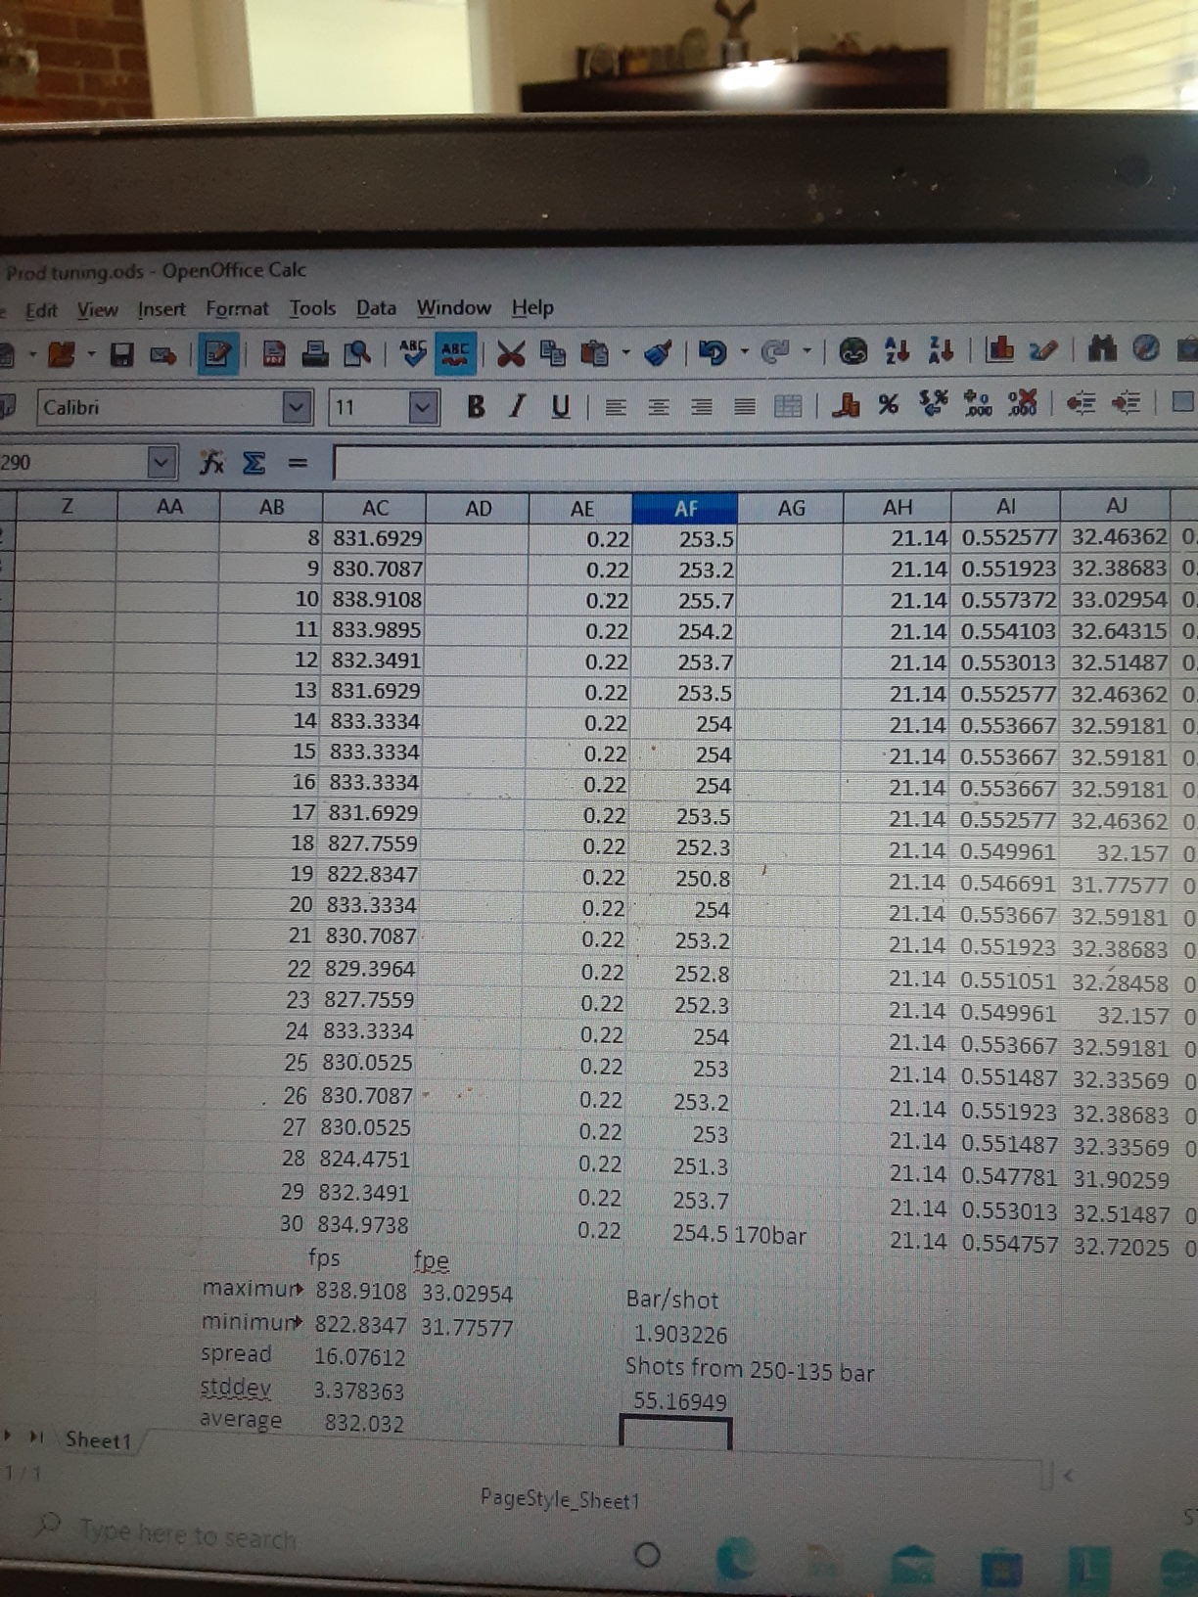Open the Data menu
Screen dimensions: 1198x1597
[x=376, y=308]
